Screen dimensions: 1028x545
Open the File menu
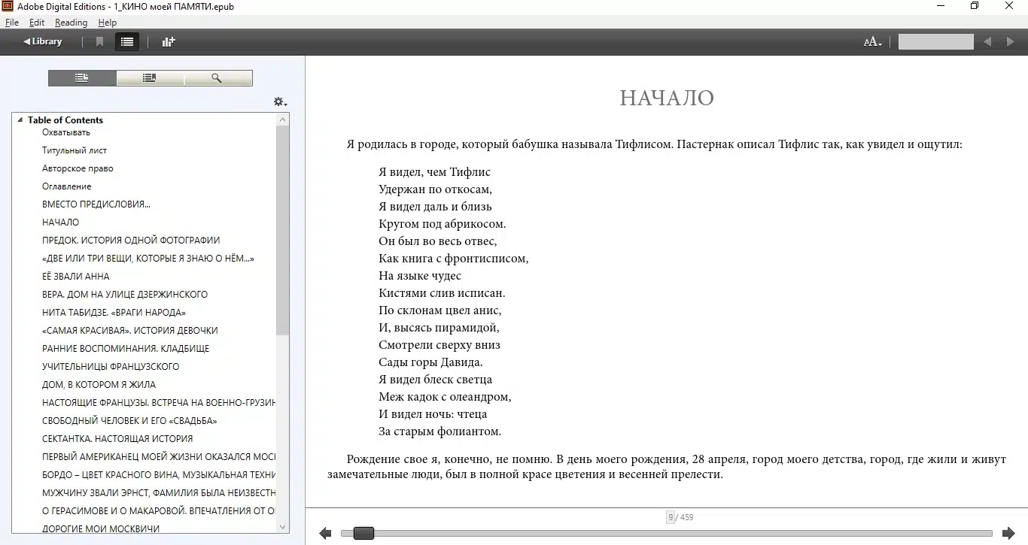pyautogui.click(x=12, y=23)
